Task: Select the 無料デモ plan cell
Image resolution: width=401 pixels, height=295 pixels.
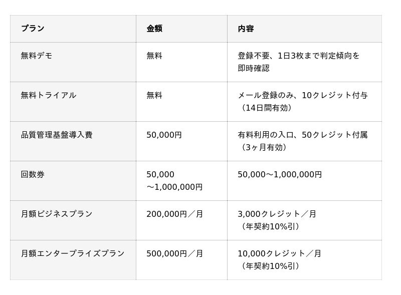Action: 37,56
